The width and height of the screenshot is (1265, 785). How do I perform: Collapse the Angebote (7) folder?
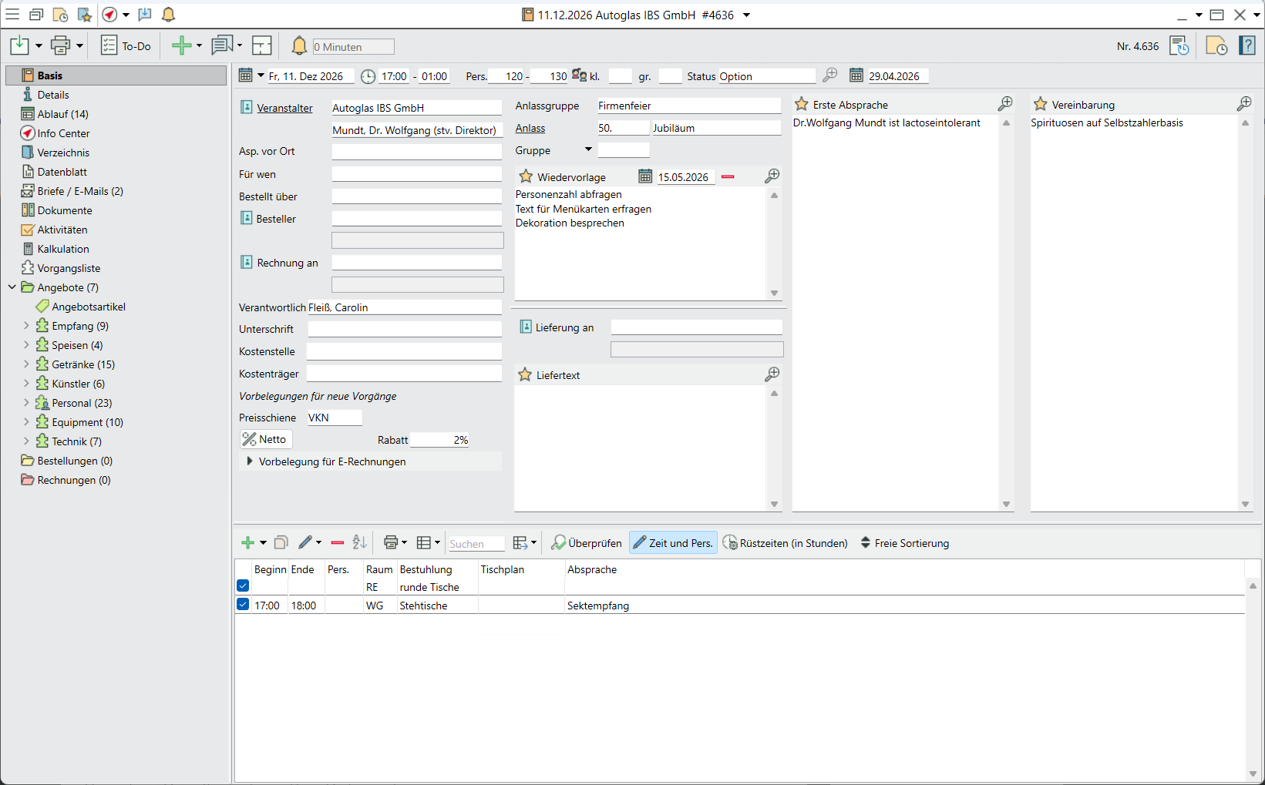[12, 287]
